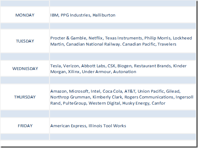Screen dimensions: 198x148
Task: Click the WEDNESDAY day cell
Action: (25, 68)
